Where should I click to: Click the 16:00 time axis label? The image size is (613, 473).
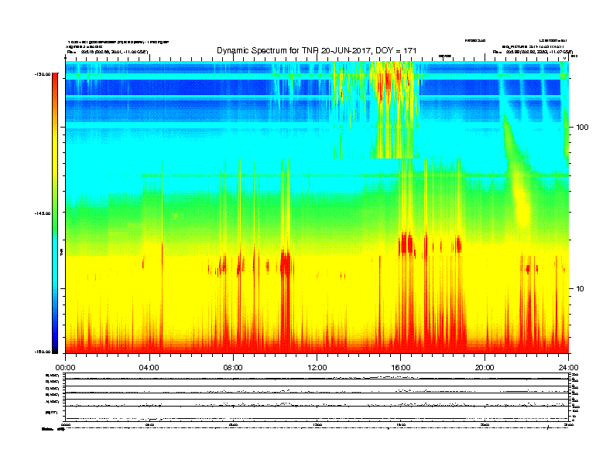pos(401,368)
